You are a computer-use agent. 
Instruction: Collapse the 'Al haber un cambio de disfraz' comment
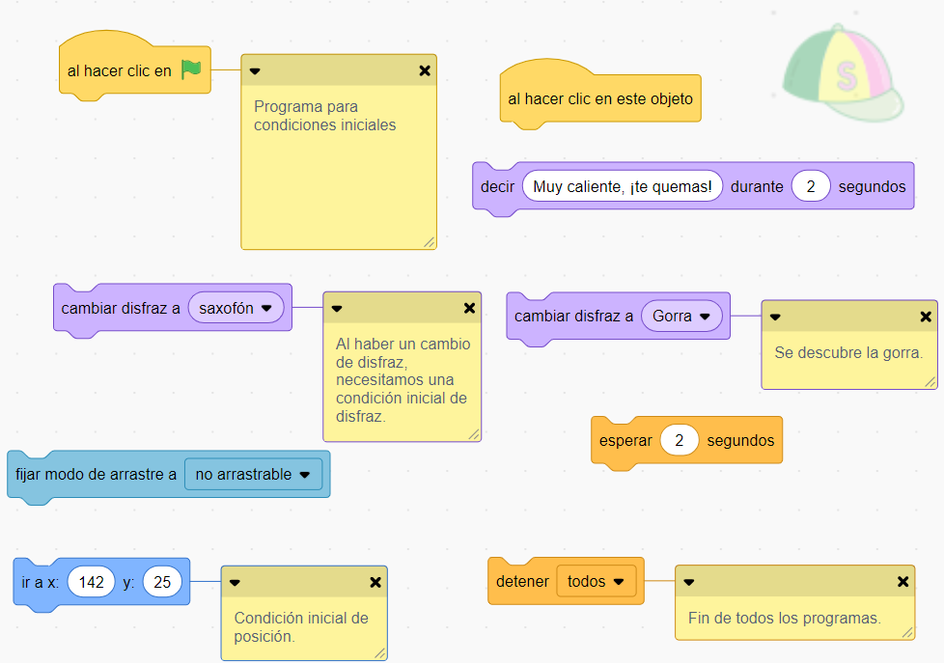click(337, 309)
